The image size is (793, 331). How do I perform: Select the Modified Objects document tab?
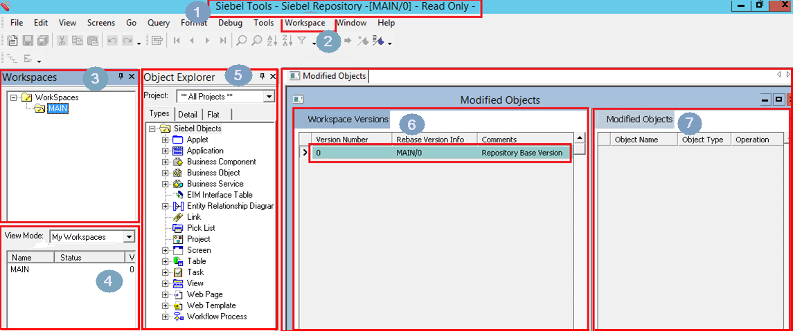click(x=329, y=76)
